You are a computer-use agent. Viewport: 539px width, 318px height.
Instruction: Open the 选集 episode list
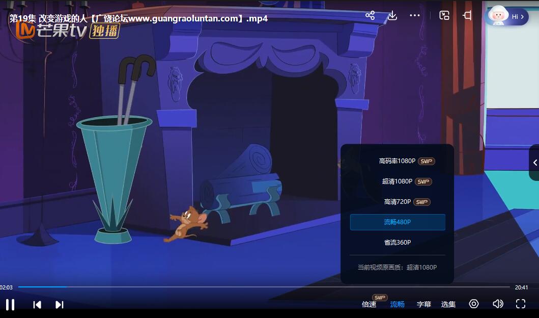coord(448,304)
